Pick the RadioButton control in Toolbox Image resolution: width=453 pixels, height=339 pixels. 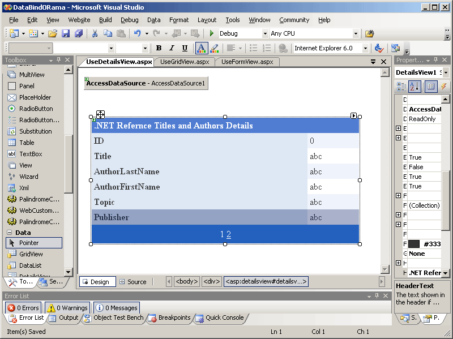[36, 109]
